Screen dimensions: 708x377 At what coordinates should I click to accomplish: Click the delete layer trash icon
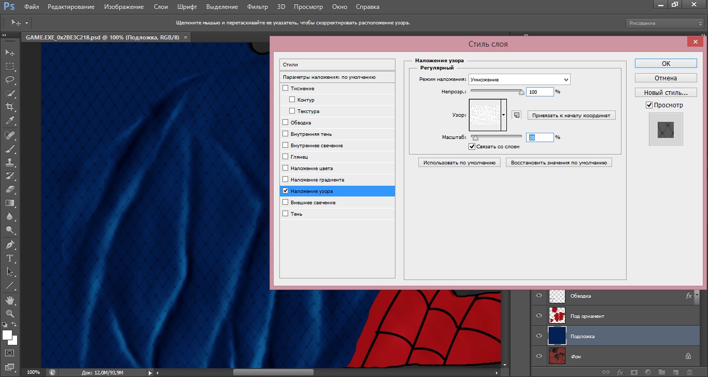[x=689, y=372]
